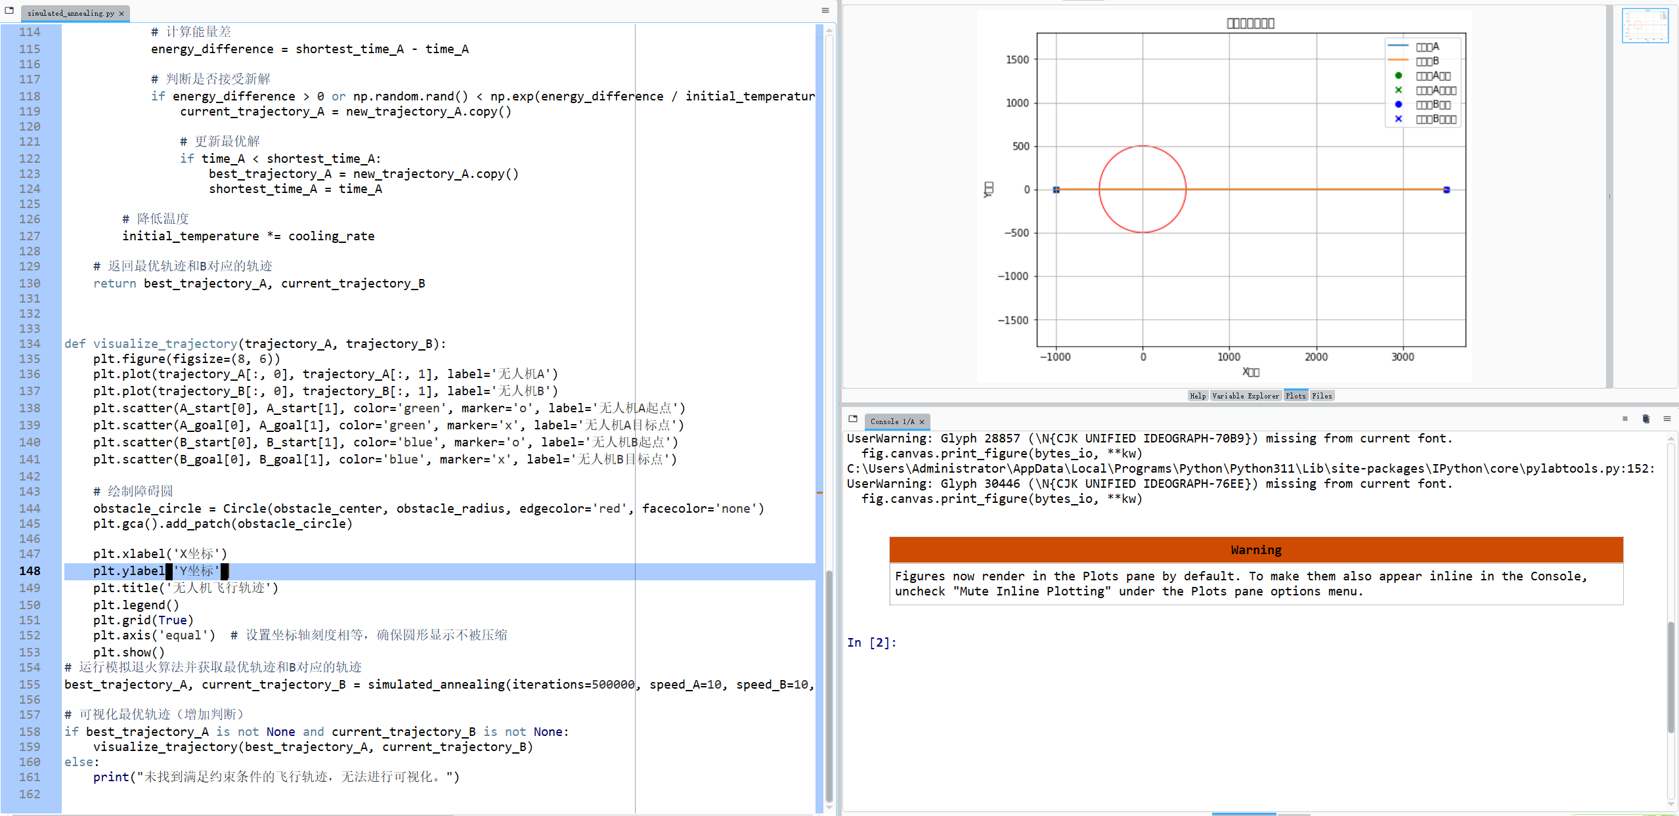Click the 'energy_difference = shortest_time_A - time_A' line

310,49
